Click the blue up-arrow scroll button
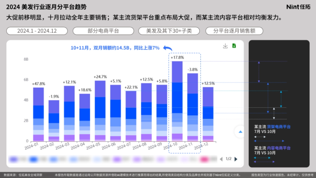The height and width of the screenshot is (178, 316). coord(240,132)
